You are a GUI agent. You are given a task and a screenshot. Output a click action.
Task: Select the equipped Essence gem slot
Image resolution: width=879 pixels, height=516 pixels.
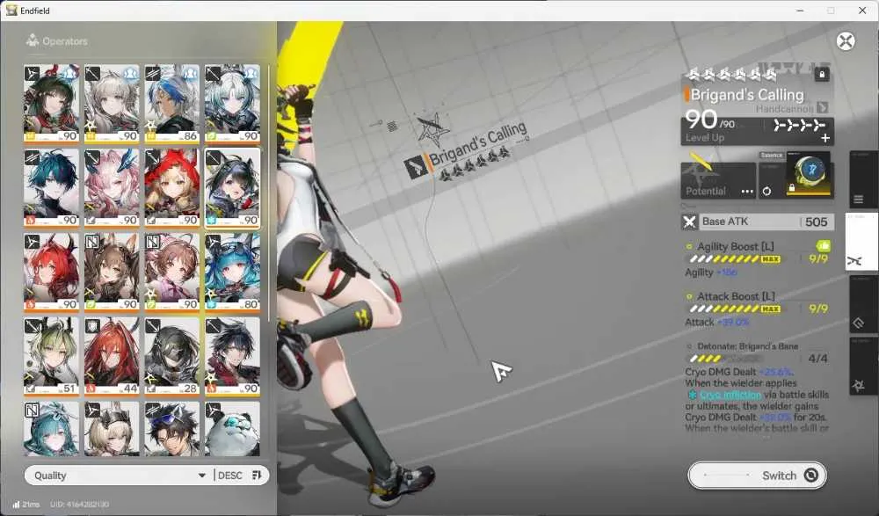pos(810,173)
